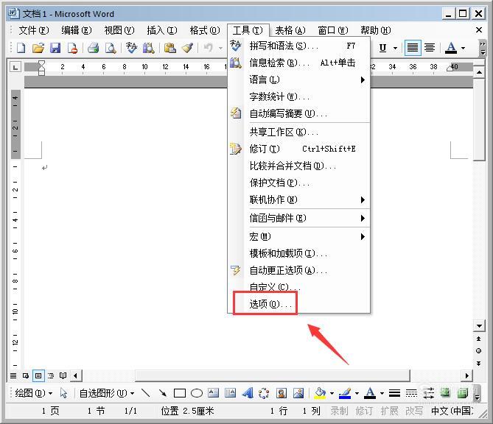Choose 修订(T) track changes entry
The height and width of the screenshot is (424, 493).
(x=298, y=149)
